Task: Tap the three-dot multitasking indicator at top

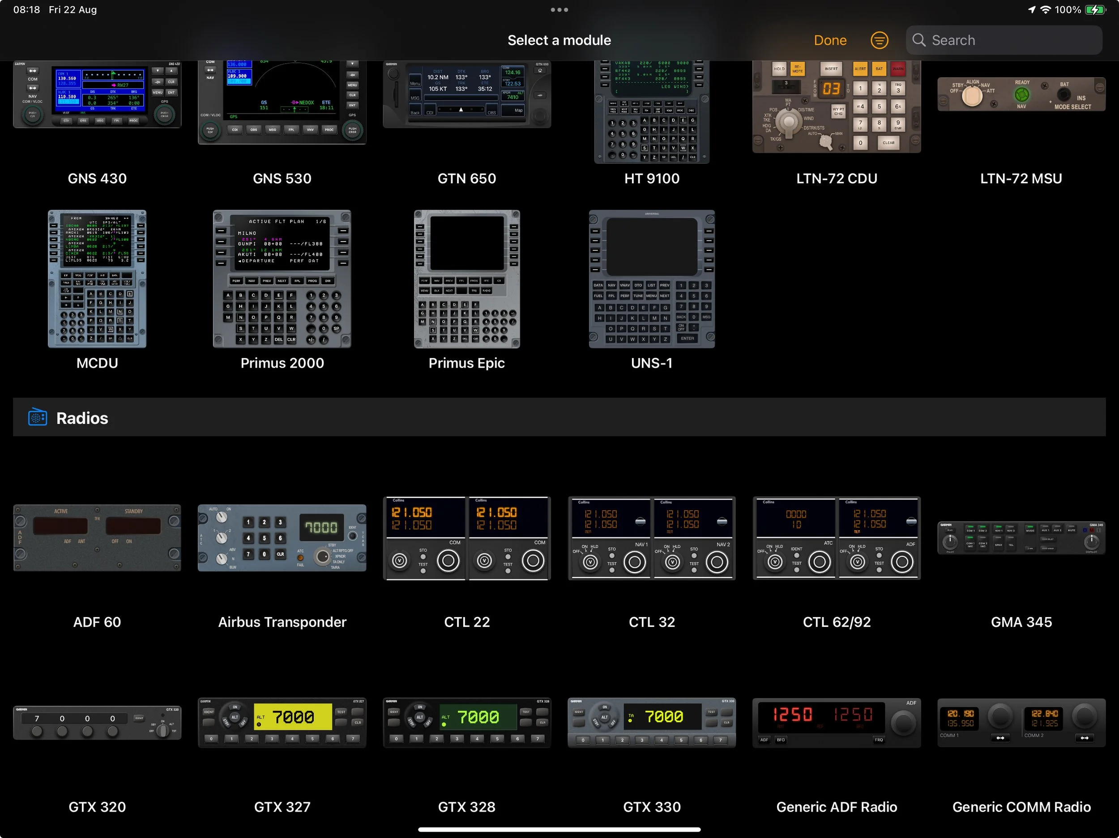Action: 559,9
